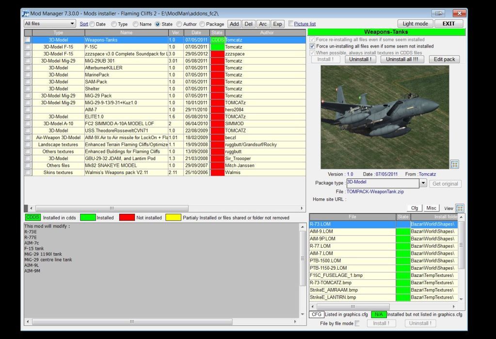Open the All files filter dropdown
The width and height of the screenshot is (496, 339).
point(50,24)
